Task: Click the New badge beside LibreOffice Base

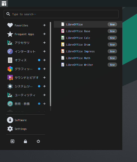Action: click(112, 31)
